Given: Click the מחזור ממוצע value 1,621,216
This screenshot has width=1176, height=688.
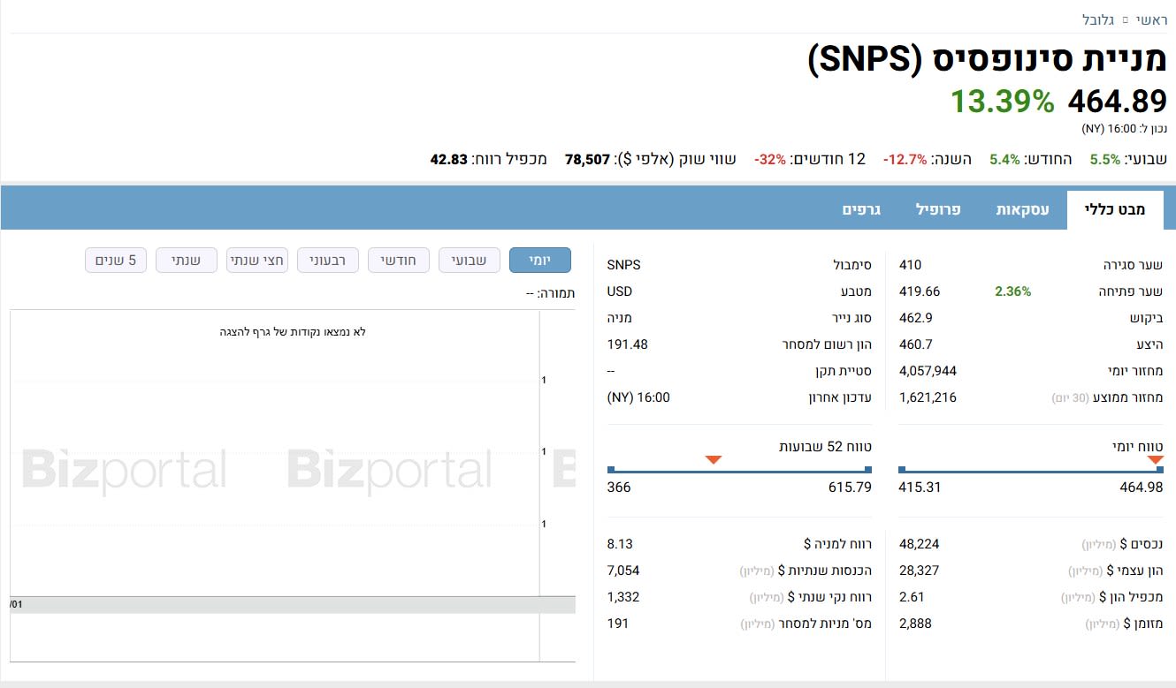Looking at the screenshot, I should pos(928,397).
